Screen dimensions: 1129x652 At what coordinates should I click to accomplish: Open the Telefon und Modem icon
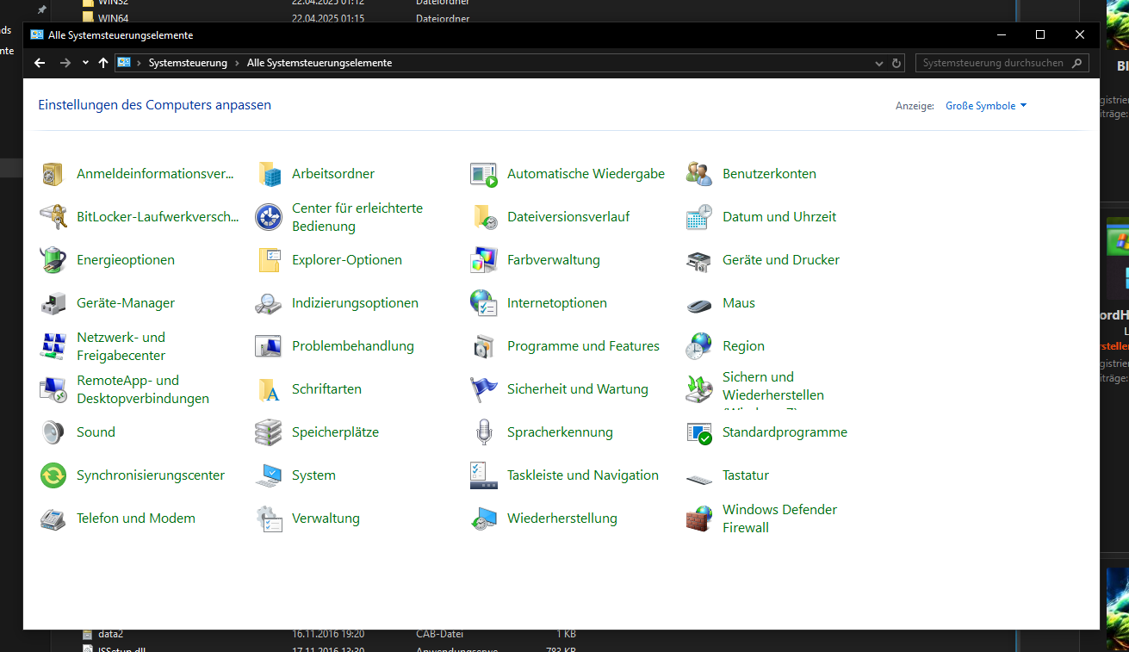(x=53, y=518)
